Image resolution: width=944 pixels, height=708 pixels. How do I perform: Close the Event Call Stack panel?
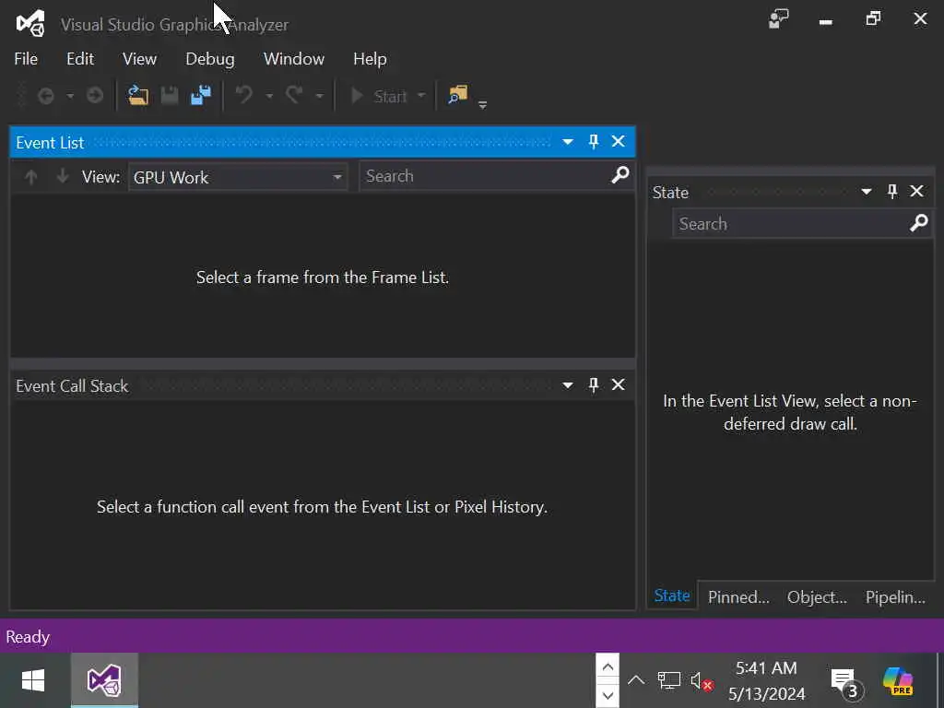[x=619, y=384]
